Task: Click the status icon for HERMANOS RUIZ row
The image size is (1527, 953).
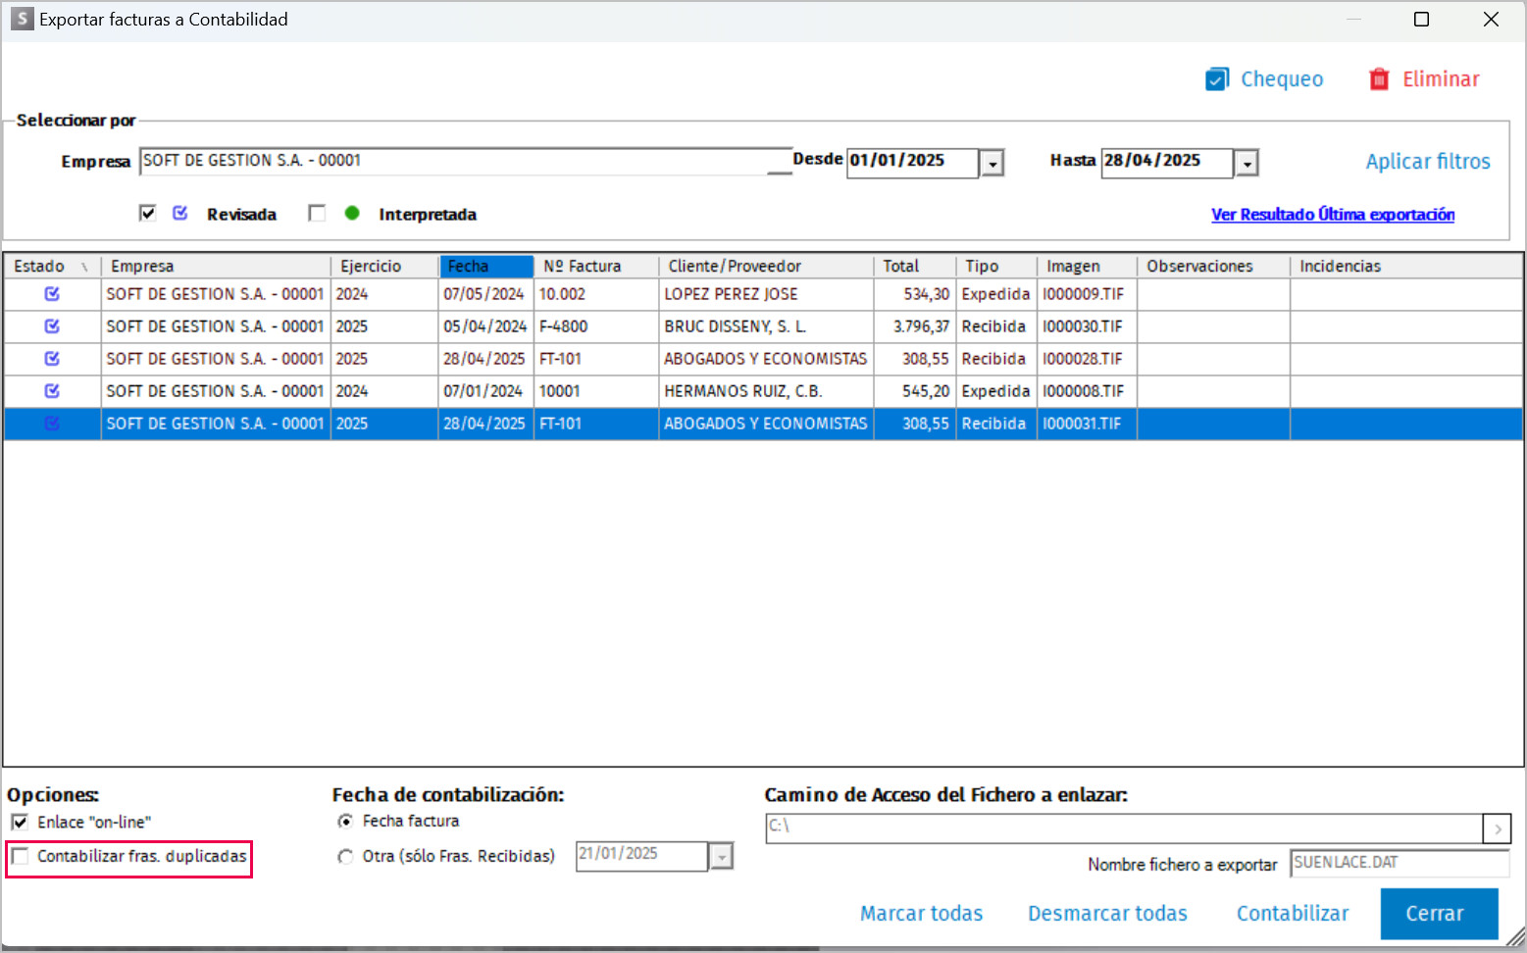Action: click(52, 391)
